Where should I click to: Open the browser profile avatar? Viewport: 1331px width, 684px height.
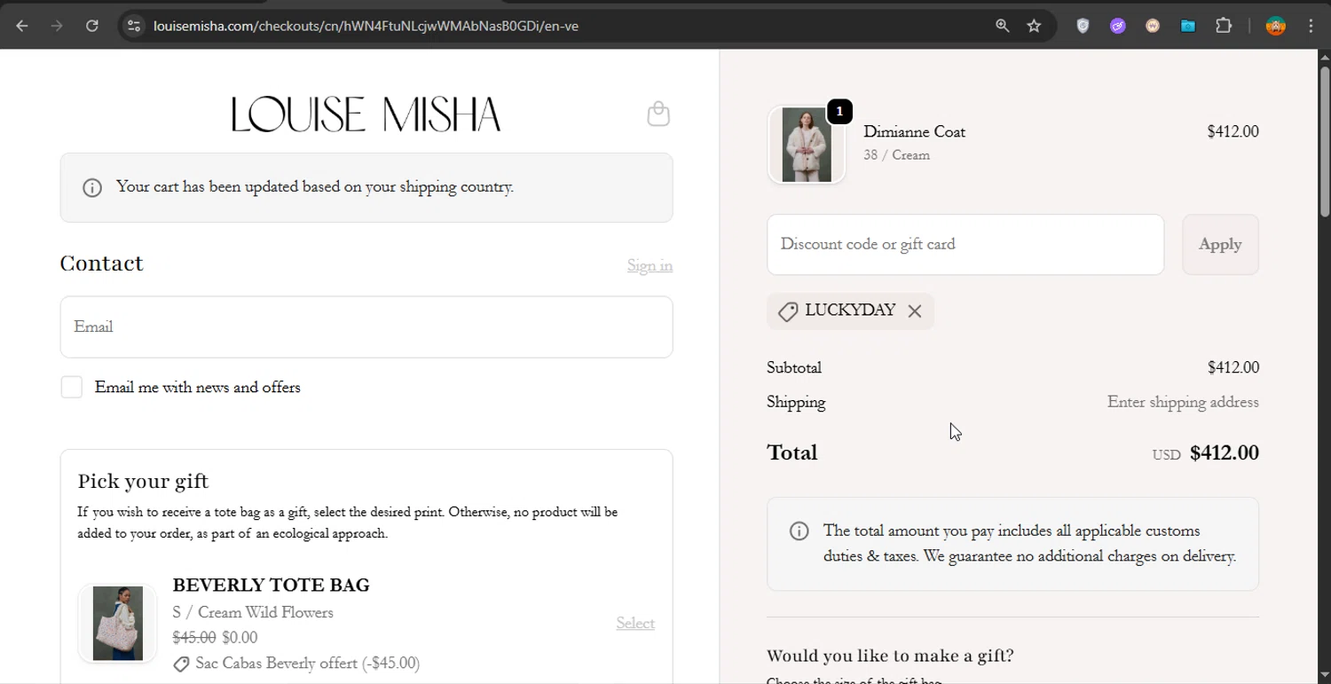tap(1276, 26)
